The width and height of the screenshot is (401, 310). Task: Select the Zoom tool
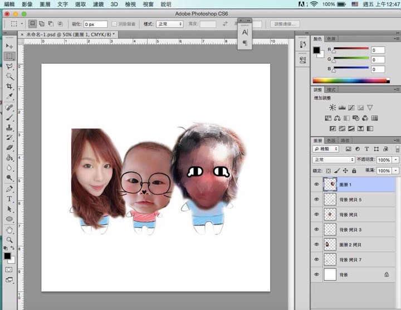coord(9,240)
